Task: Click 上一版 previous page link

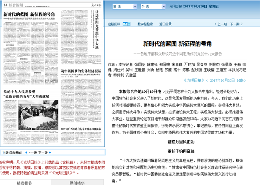Action: click(x=32, y=153)
